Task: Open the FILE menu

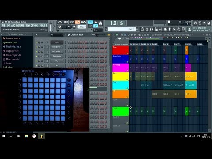Action: (4, 26)
